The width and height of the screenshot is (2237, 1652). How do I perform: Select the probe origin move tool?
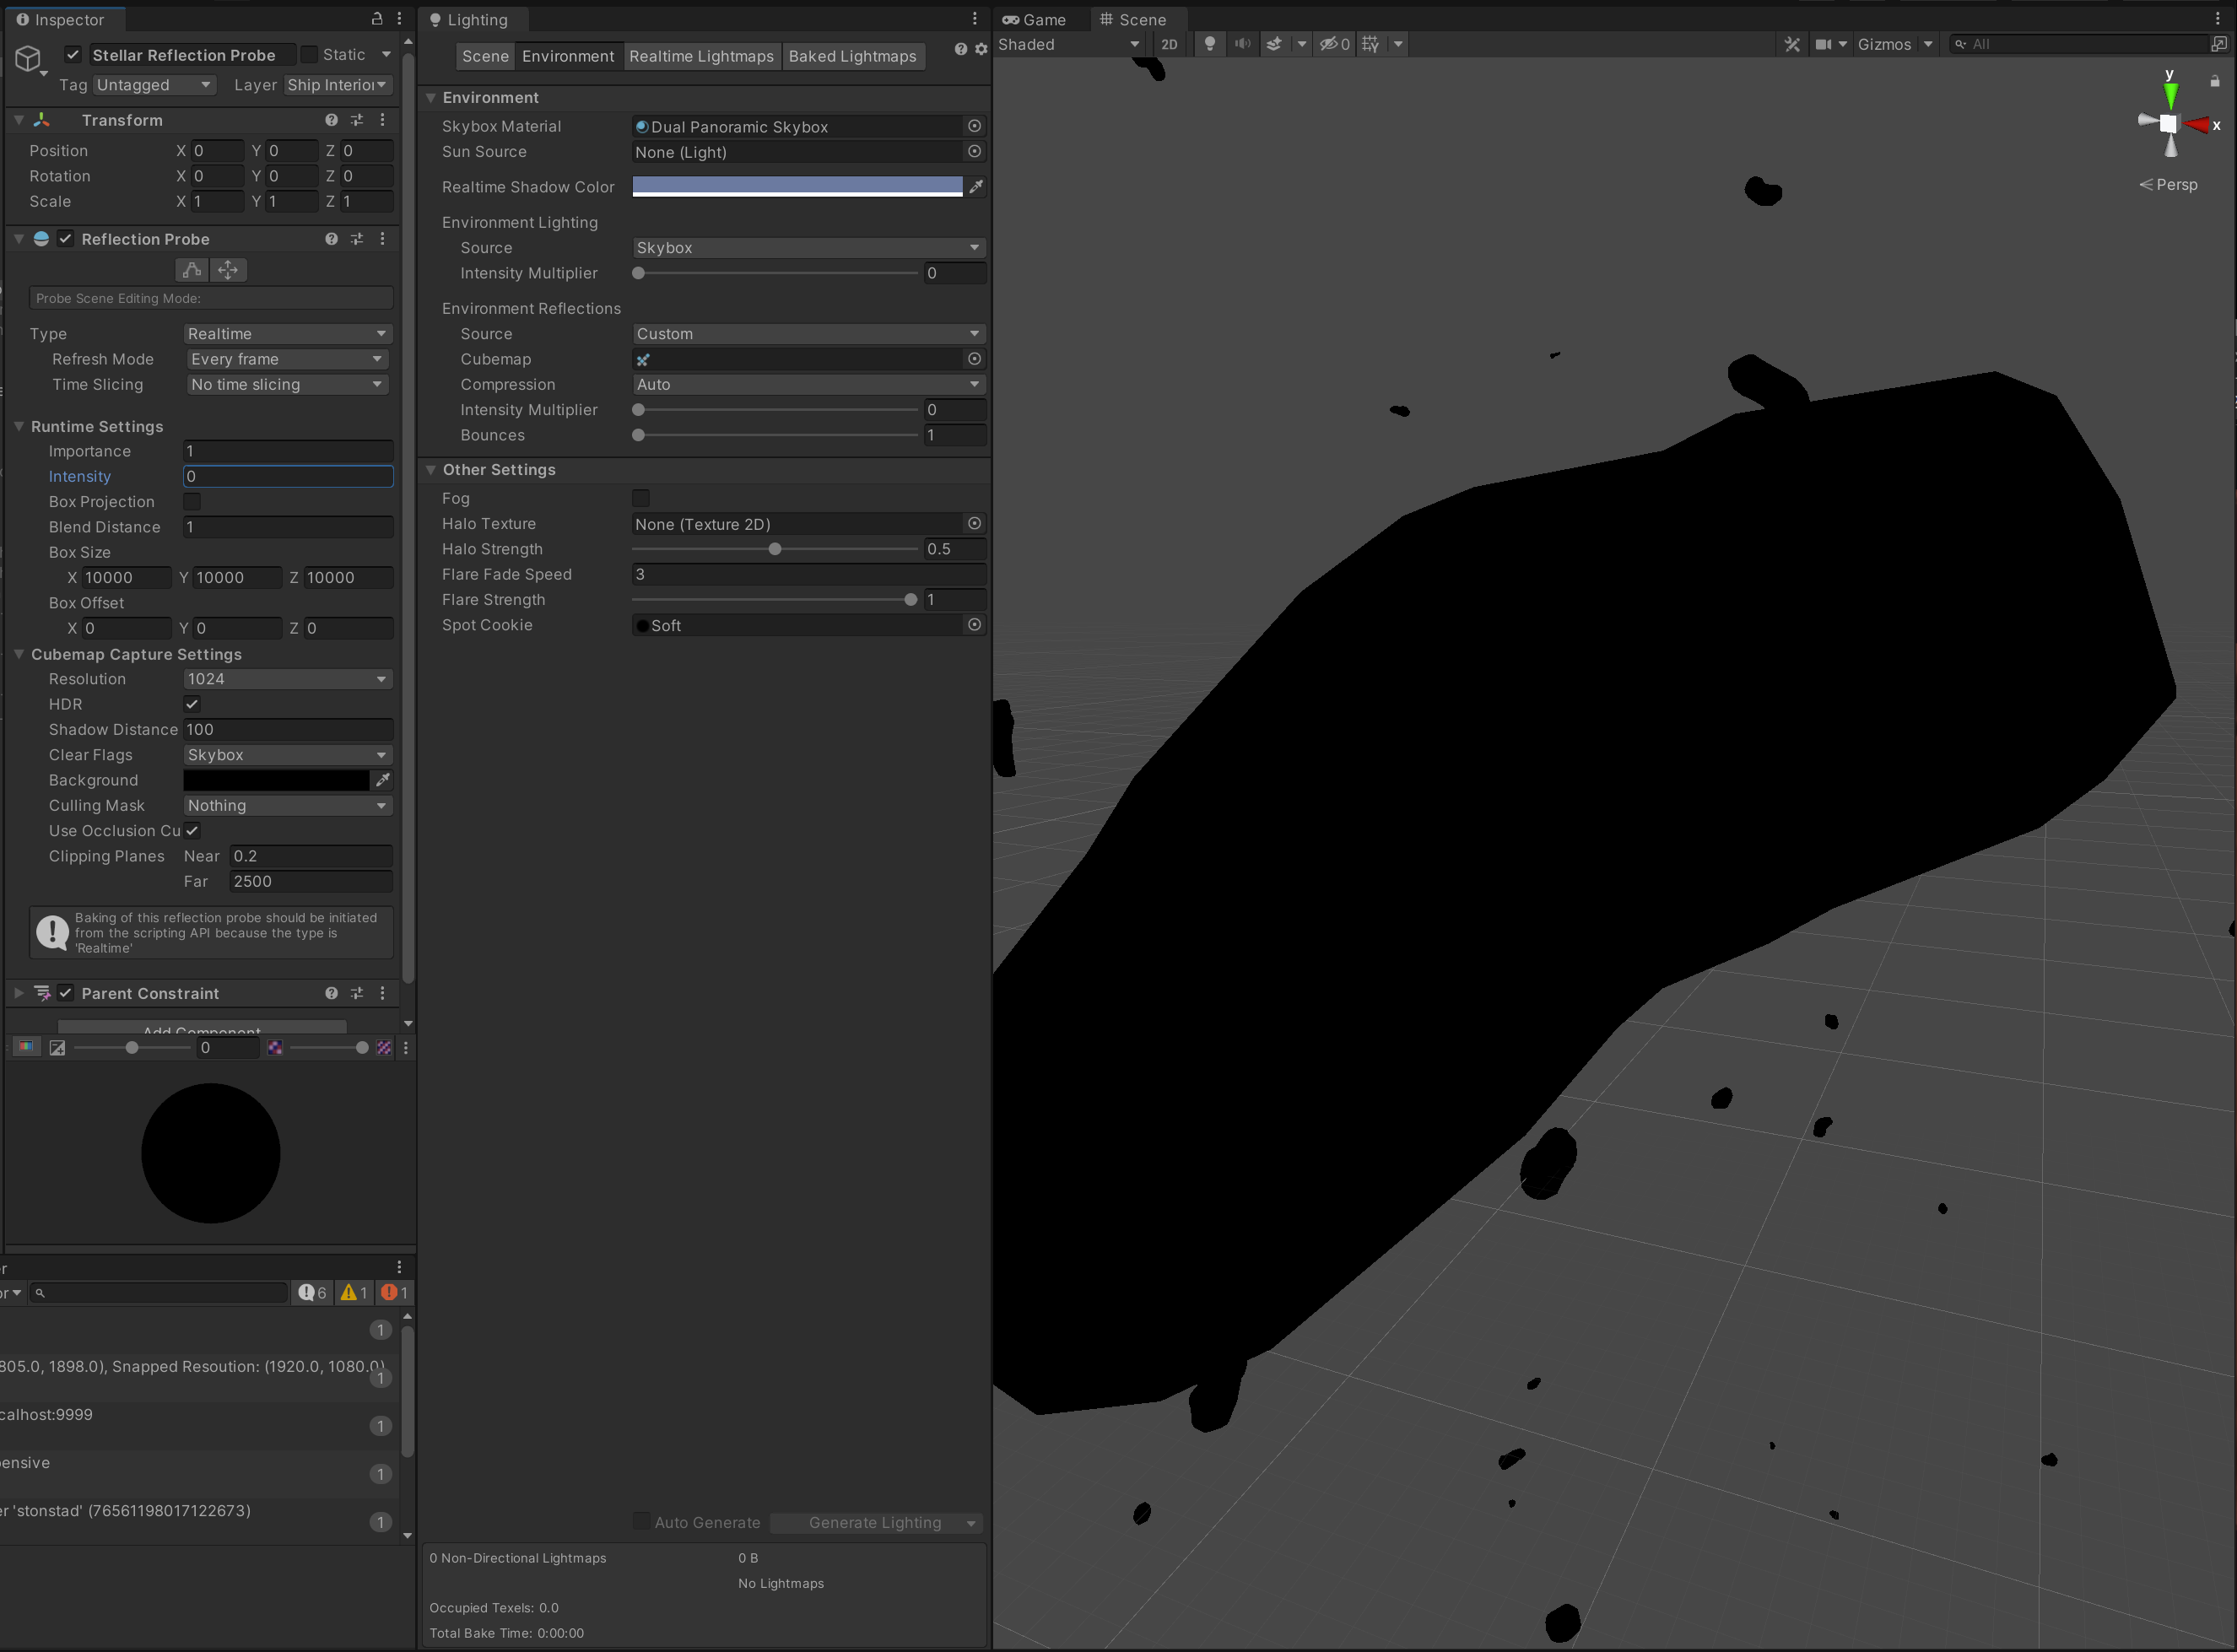coord(228,269)
